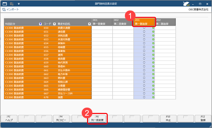Toggle the 201 circle for row 651 通信費
Viewport: 212px width, 128px height.
pos(144,32)
